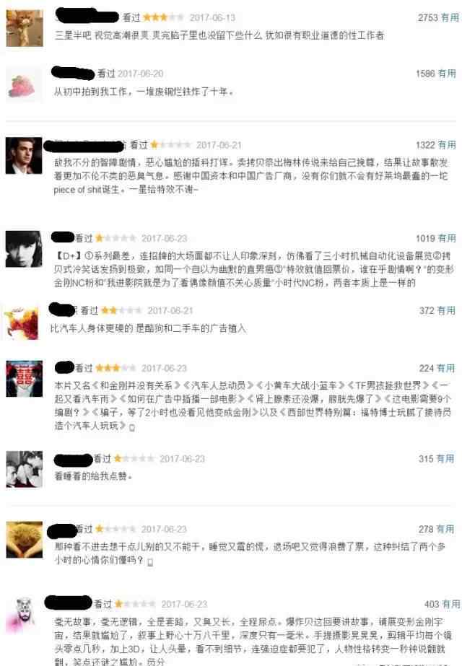This screenshot has height=666, width=462.
Task: Click 有用 beside the 278 count
Action: click(x=445, y=529)
